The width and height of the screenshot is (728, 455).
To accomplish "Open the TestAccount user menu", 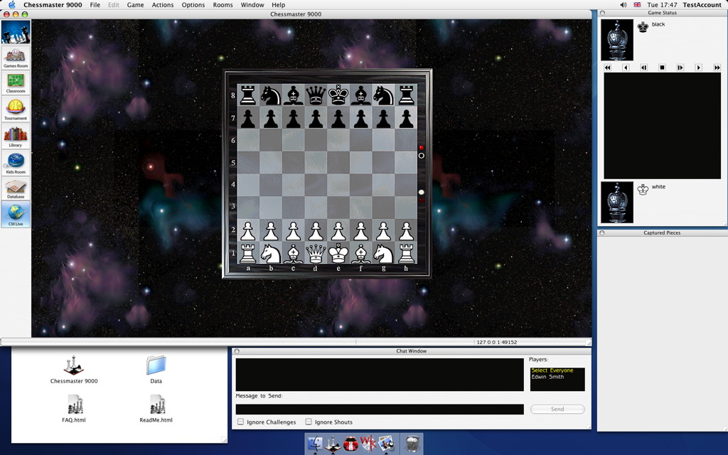I will (x=702, y=5).
